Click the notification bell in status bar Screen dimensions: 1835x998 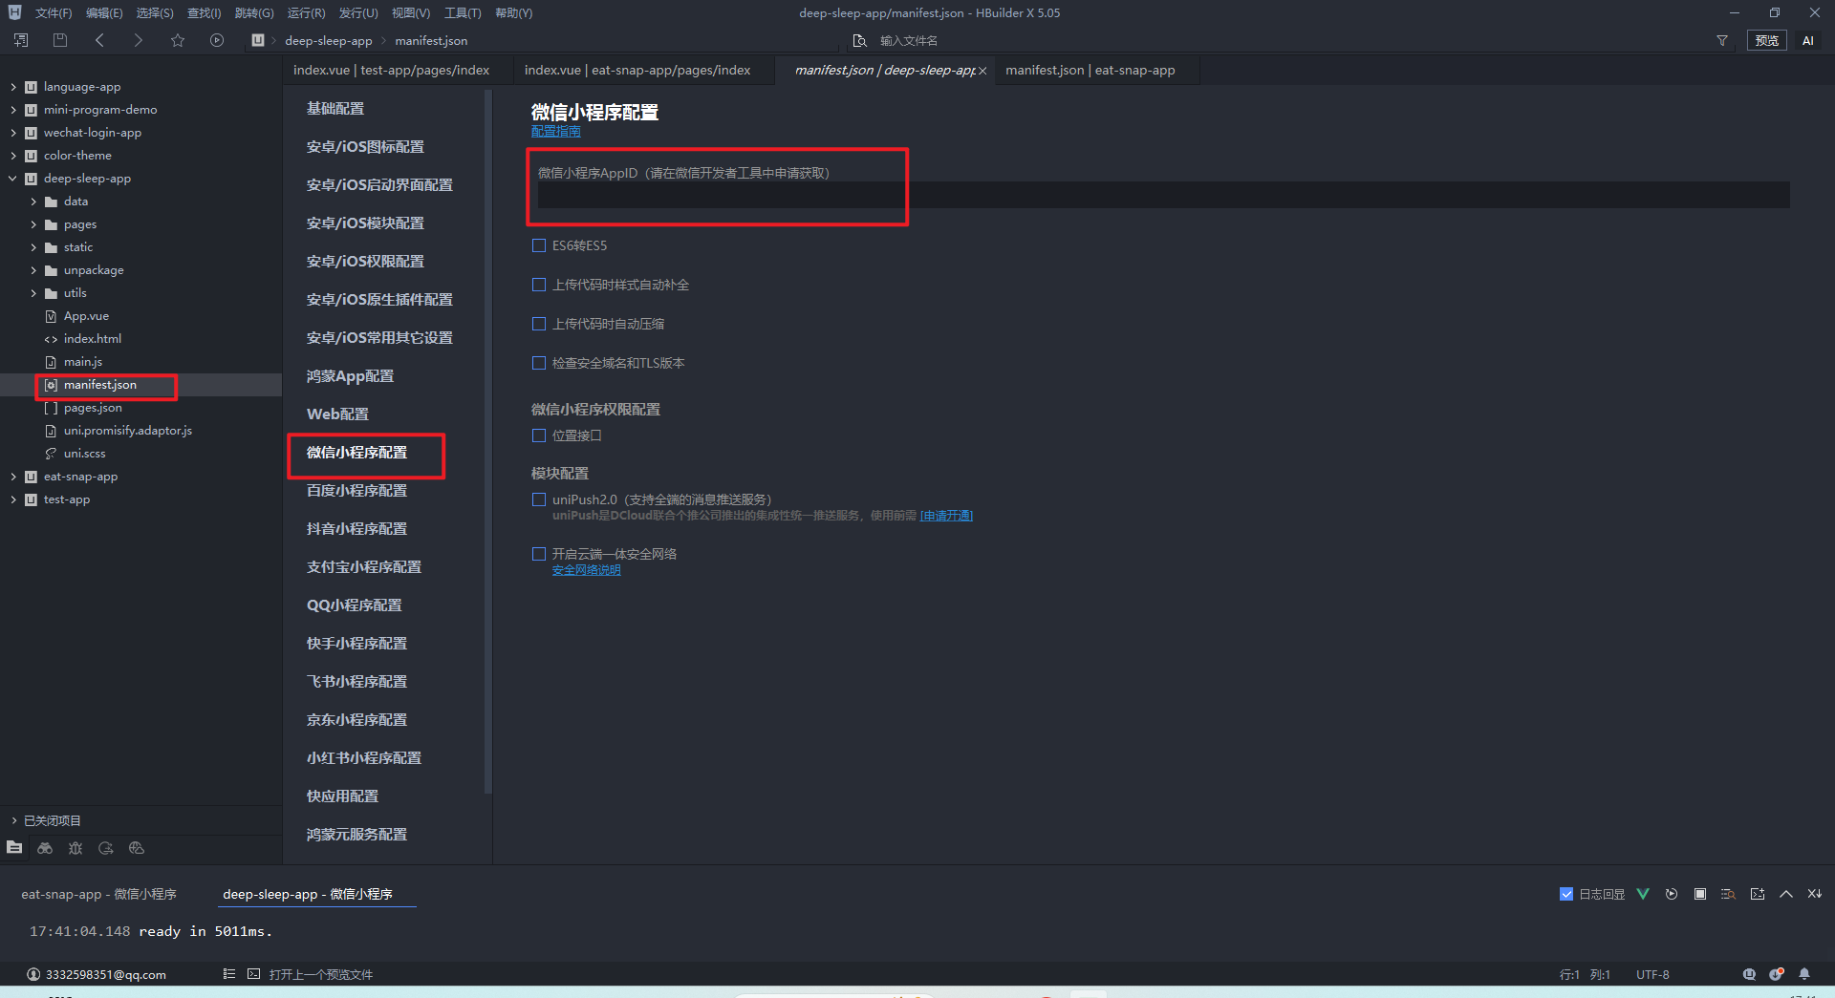[1804, 974]
